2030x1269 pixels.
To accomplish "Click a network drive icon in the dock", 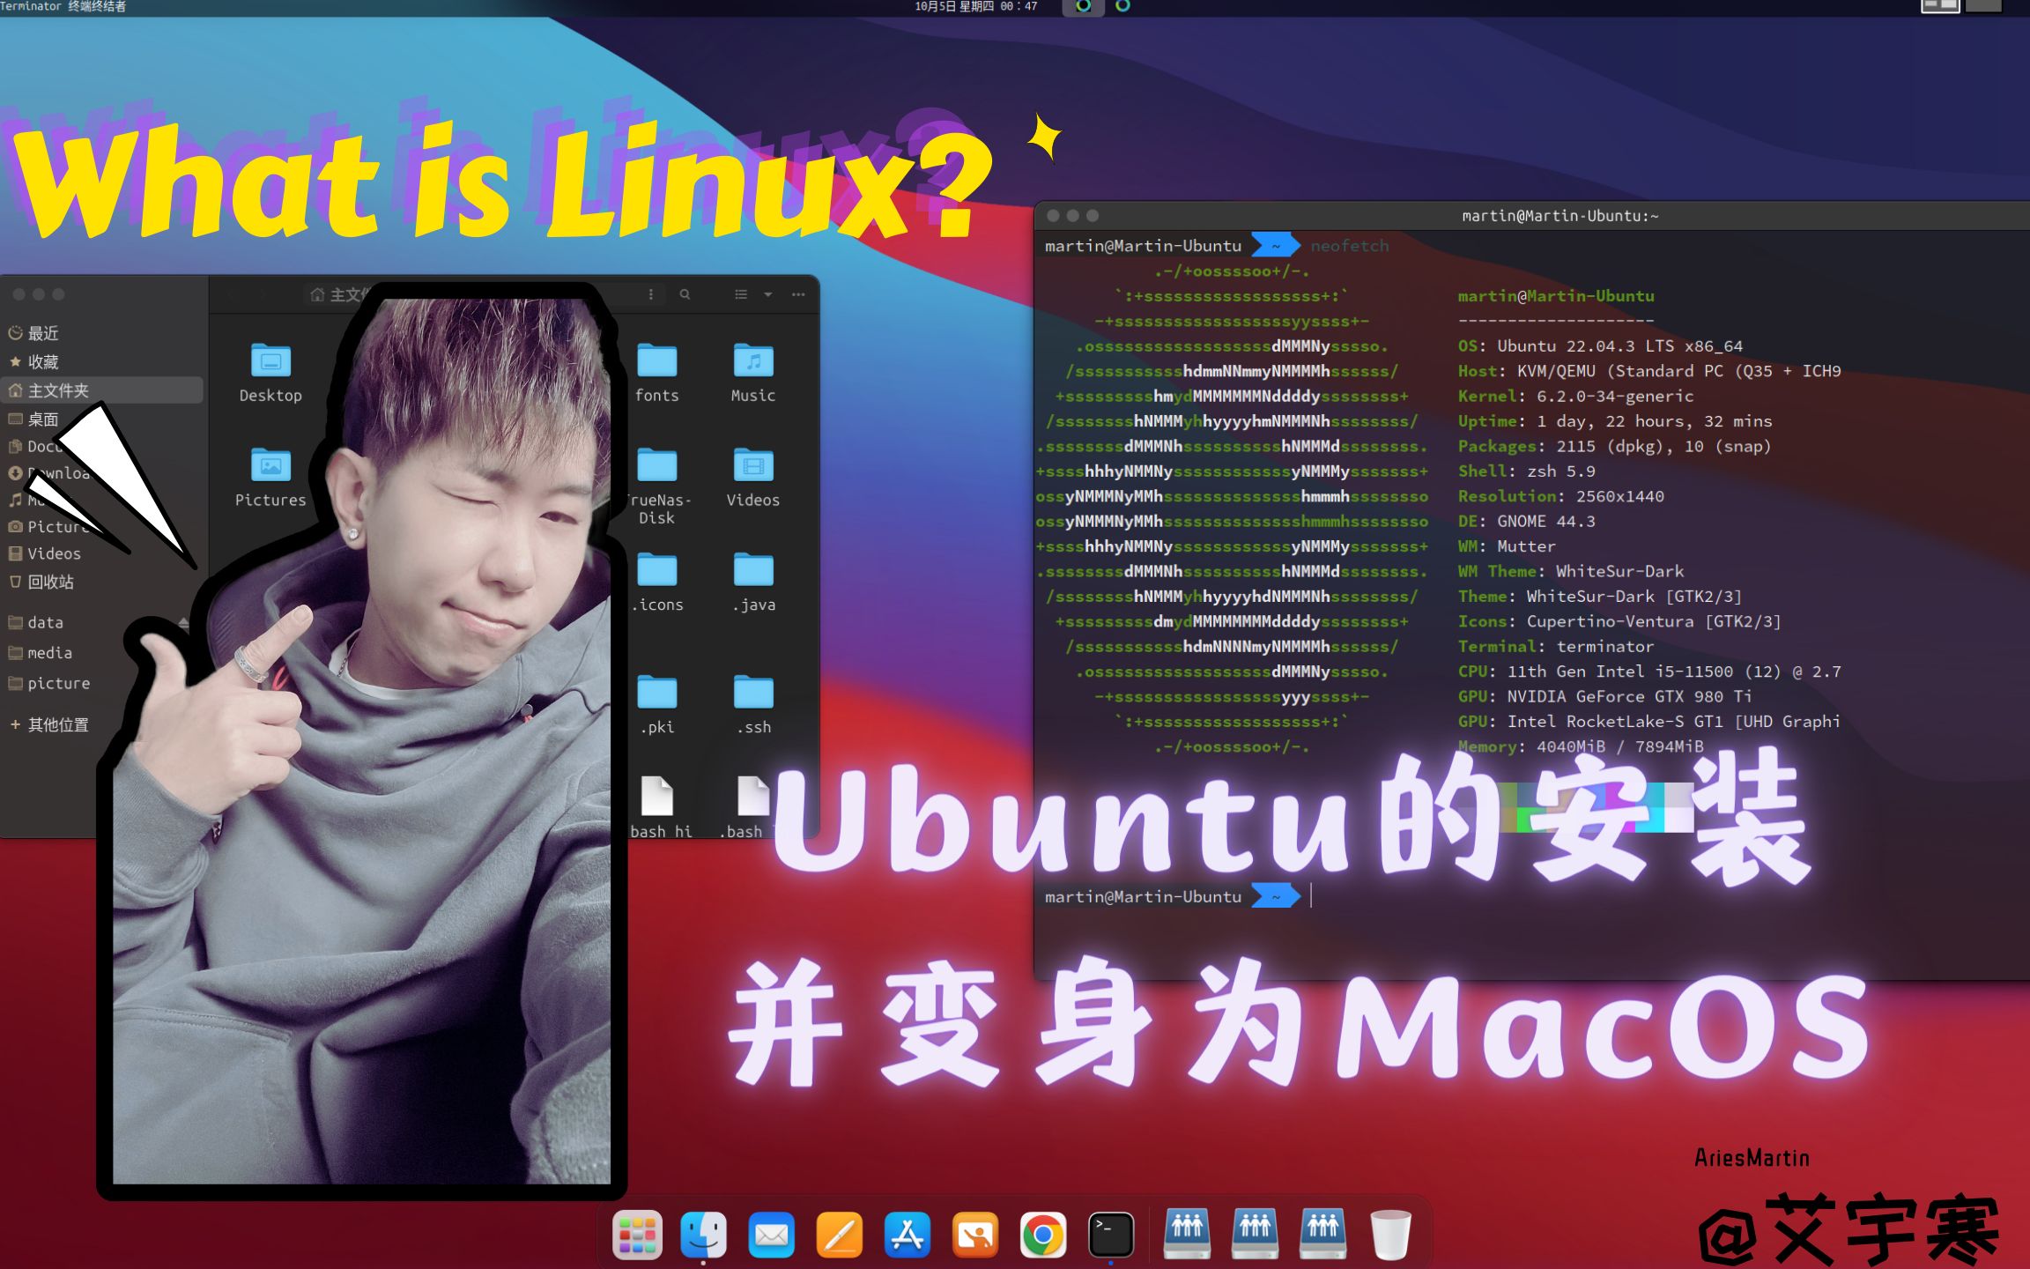I will (x=1187, y=1234).
